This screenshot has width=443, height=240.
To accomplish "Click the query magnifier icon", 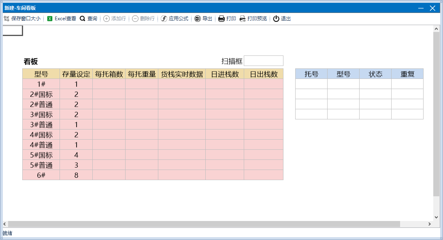I will 82,19.
